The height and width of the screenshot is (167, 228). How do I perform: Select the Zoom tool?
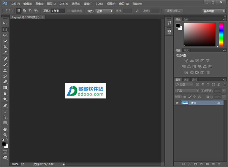5,135
